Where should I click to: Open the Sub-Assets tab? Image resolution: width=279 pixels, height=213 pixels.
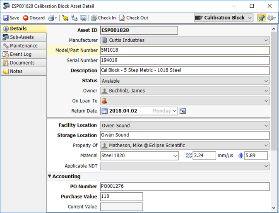[24, 37]
